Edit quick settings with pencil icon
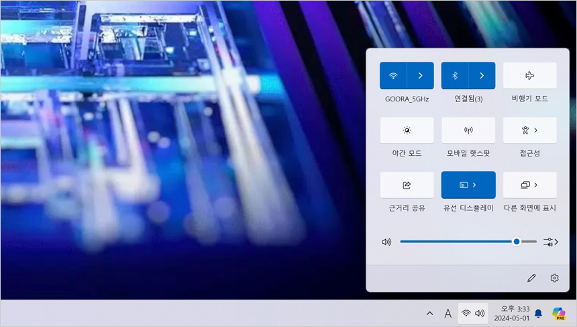 [x=531, y=278]
